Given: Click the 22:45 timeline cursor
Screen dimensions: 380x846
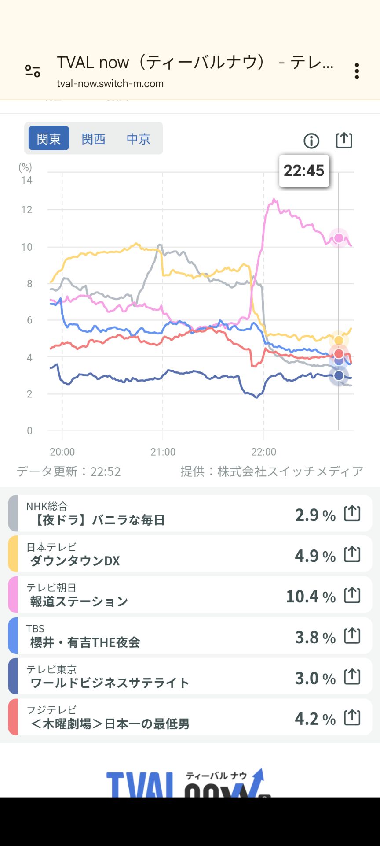Looking at the screenshot, I should [x=304, y=171].
